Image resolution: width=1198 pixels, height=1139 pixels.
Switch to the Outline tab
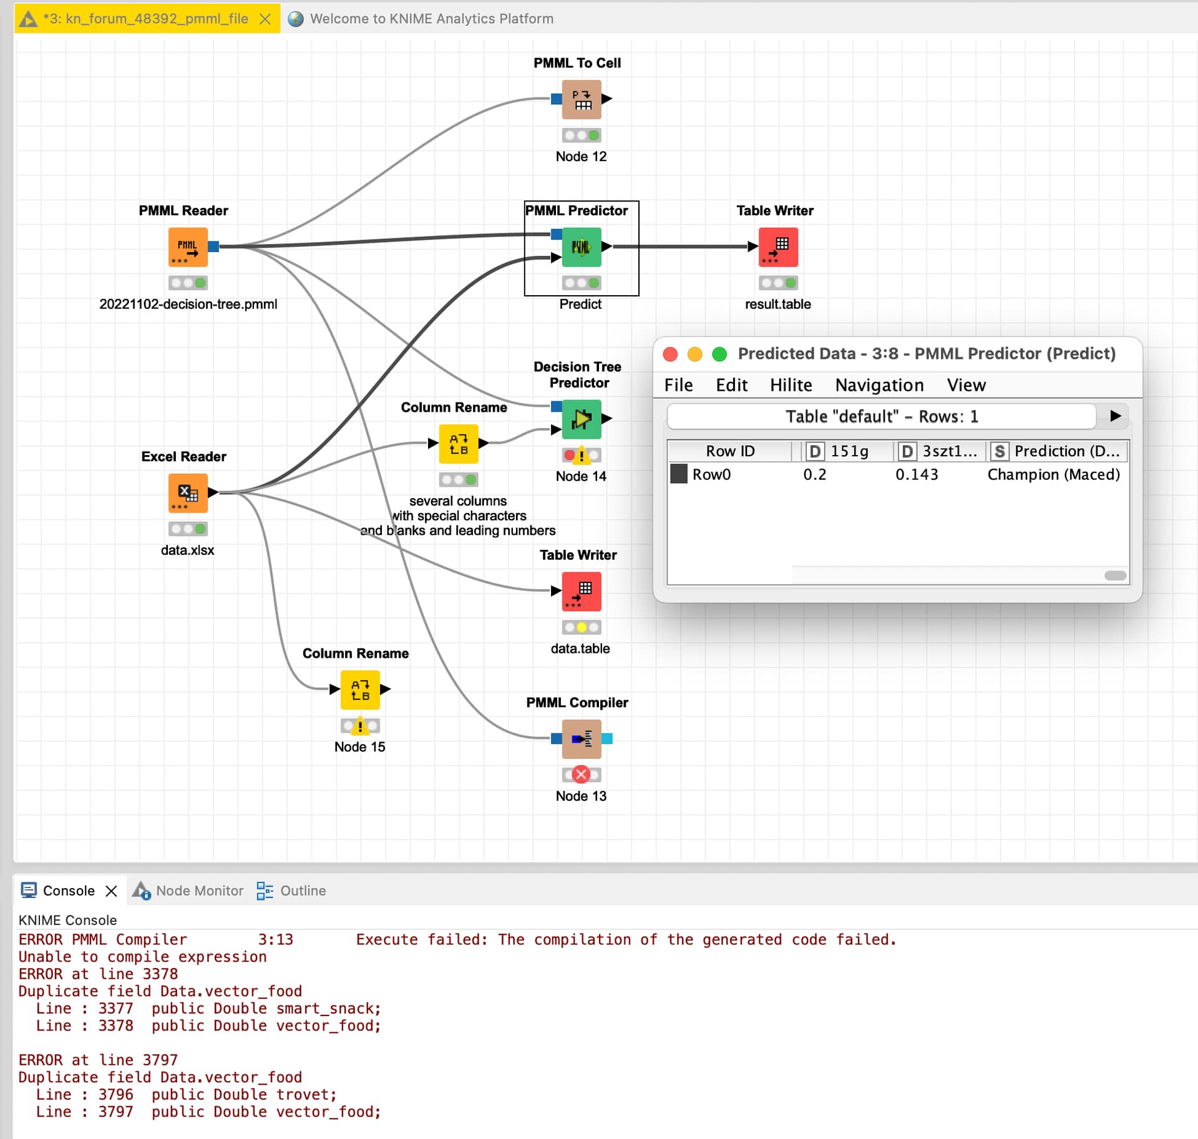tap(303, 891)
